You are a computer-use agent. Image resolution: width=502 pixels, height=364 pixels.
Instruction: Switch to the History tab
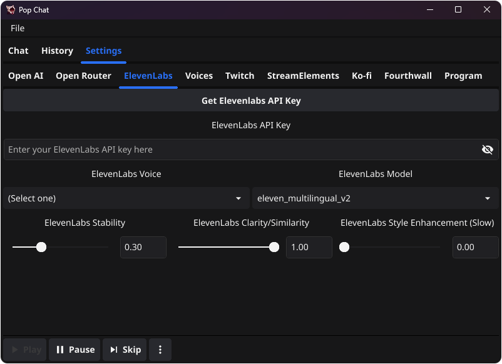[x=57, y=51]
